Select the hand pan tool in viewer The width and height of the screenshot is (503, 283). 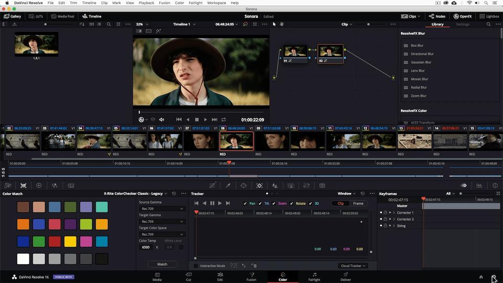[281, 24]
